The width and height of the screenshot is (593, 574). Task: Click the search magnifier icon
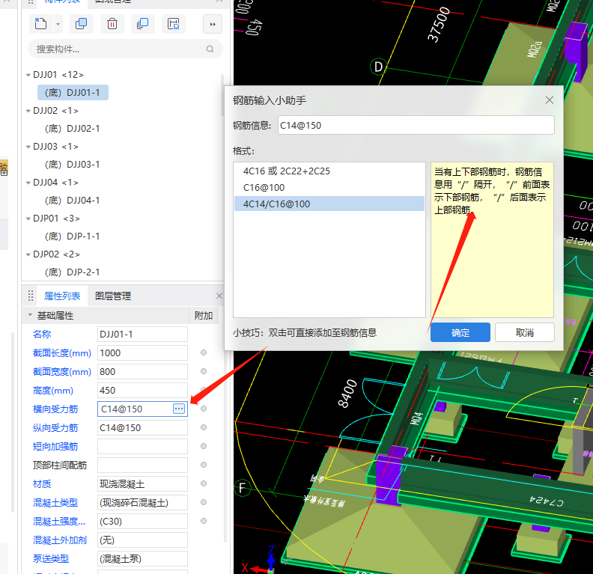click(x=210, y=49)
